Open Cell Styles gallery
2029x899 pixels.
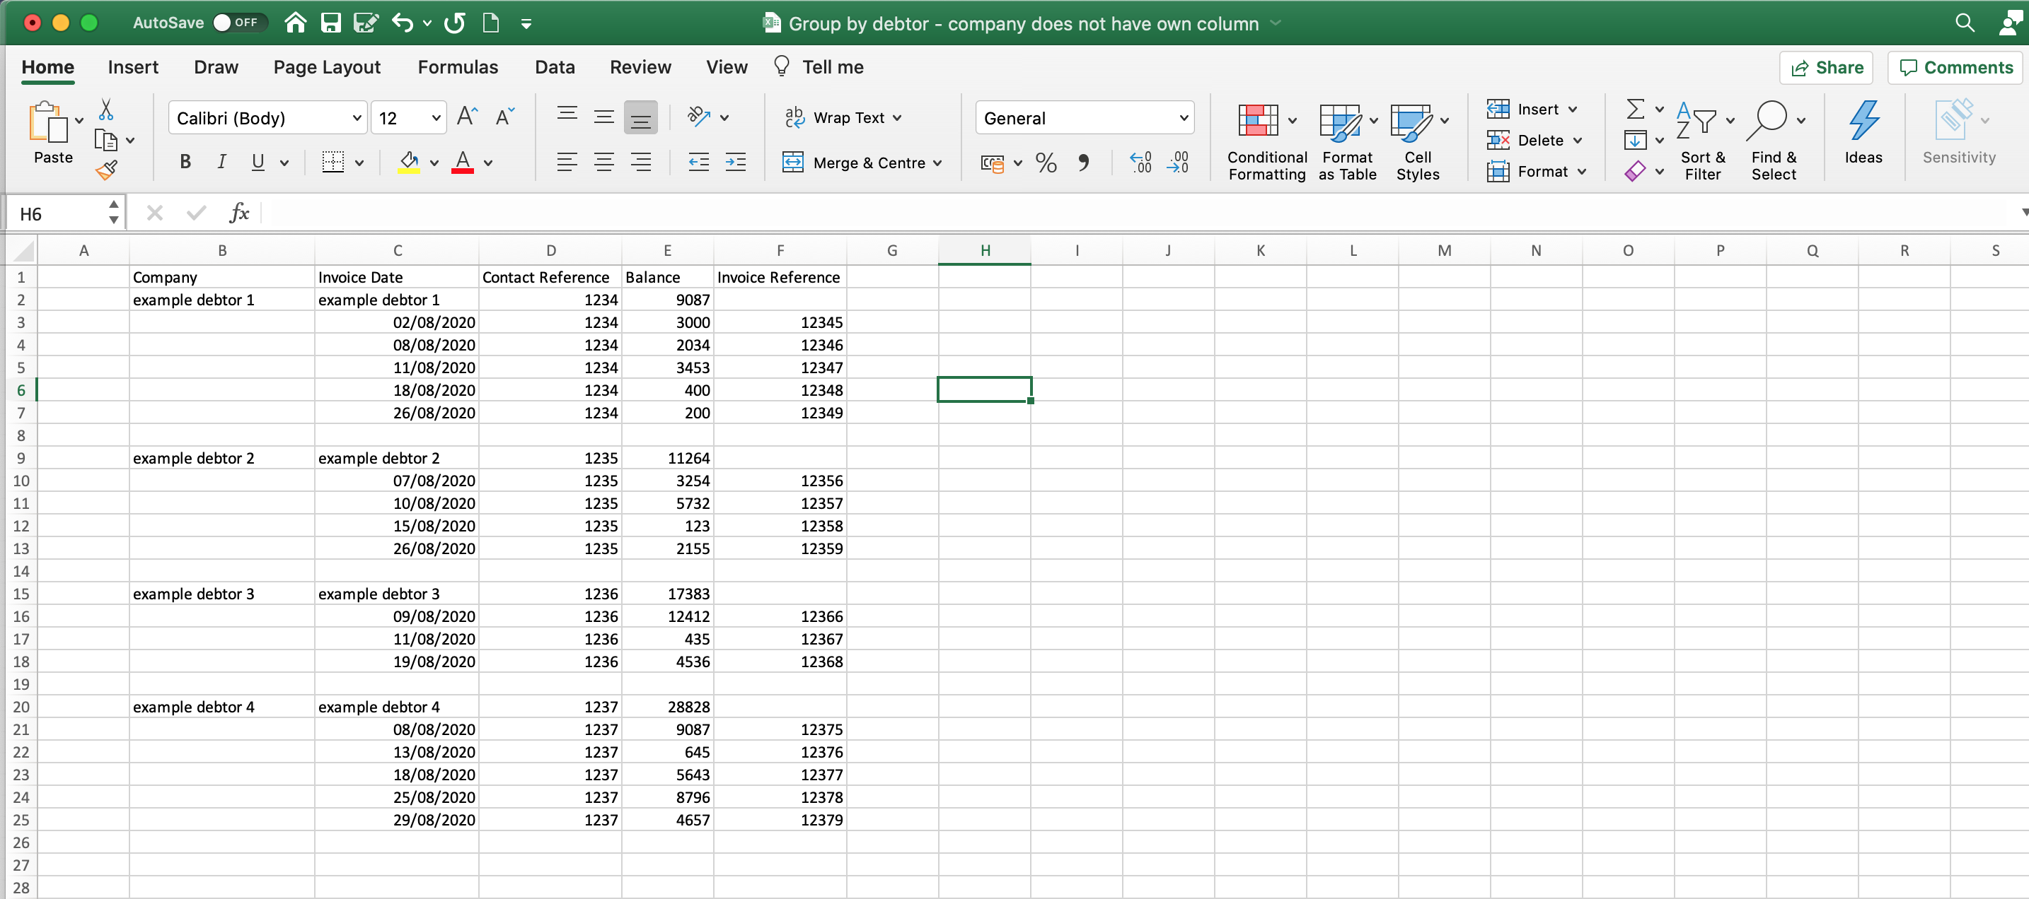pos(1418,141)
